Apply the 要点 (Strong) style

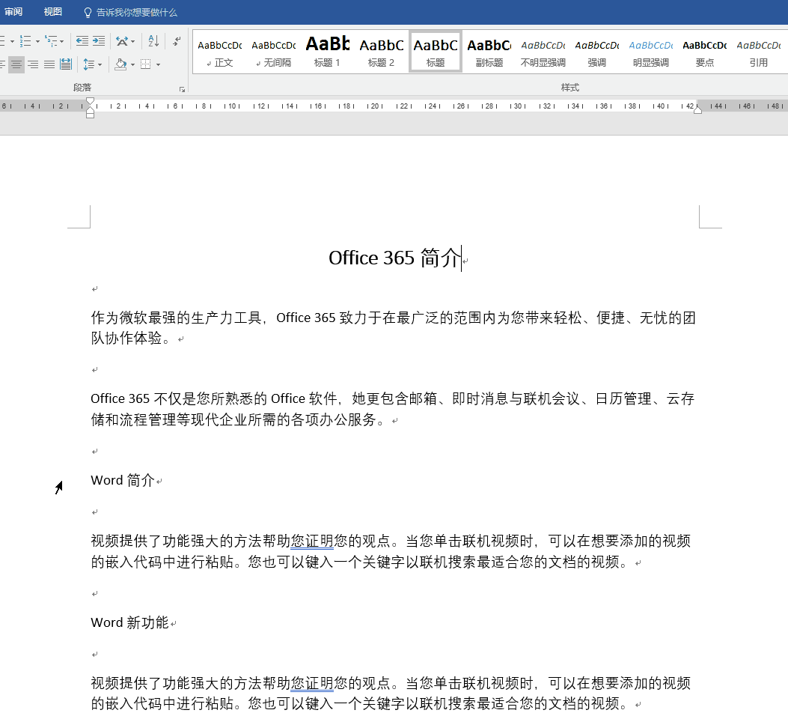(705, 52)
